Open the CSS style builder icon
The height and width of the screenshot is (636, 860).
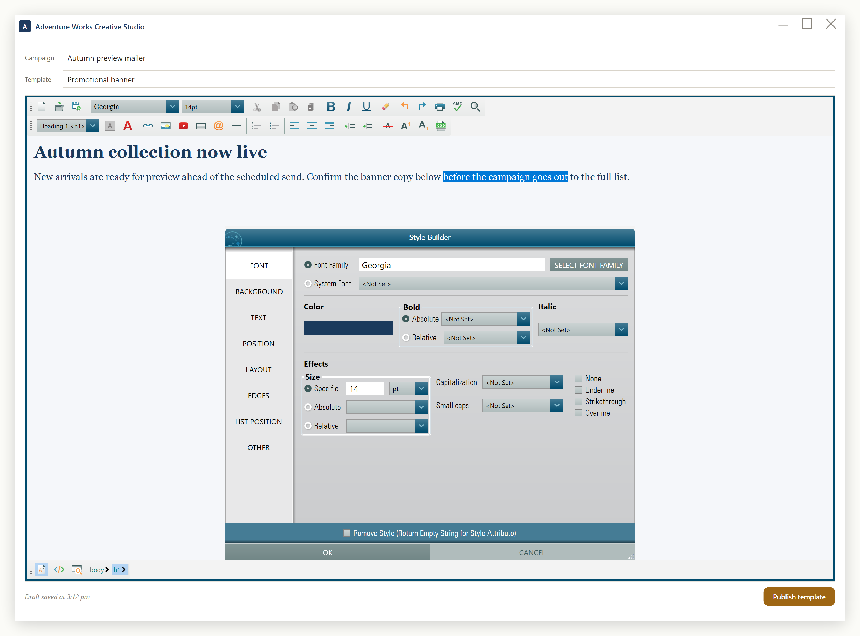tap(441, 126)
